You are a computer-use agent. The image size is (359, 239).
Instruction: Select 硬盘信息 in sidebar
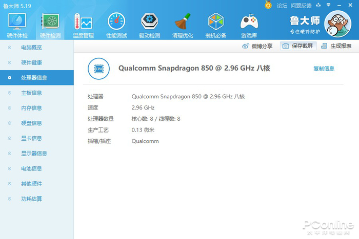tap(37, 123)
